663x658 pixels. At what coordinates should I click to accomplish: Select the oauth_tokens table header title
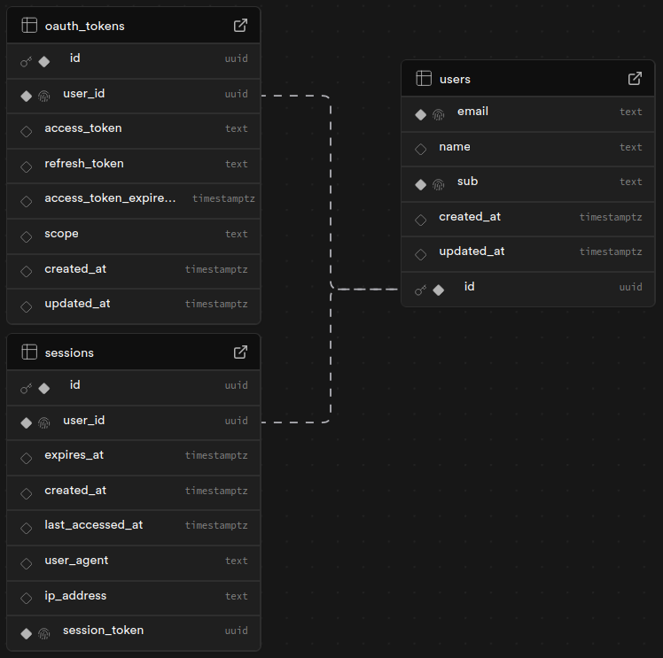tap(84, 26)
